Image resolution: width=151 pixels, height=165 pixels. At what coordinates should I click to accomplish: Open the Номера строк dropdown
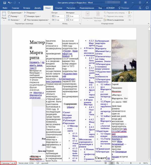tap(32, 16)
